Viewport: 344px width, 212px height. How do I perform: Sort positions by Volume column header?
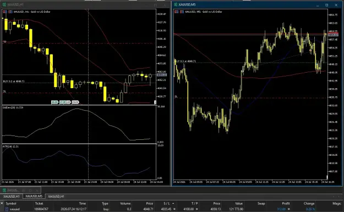(125, 203)
